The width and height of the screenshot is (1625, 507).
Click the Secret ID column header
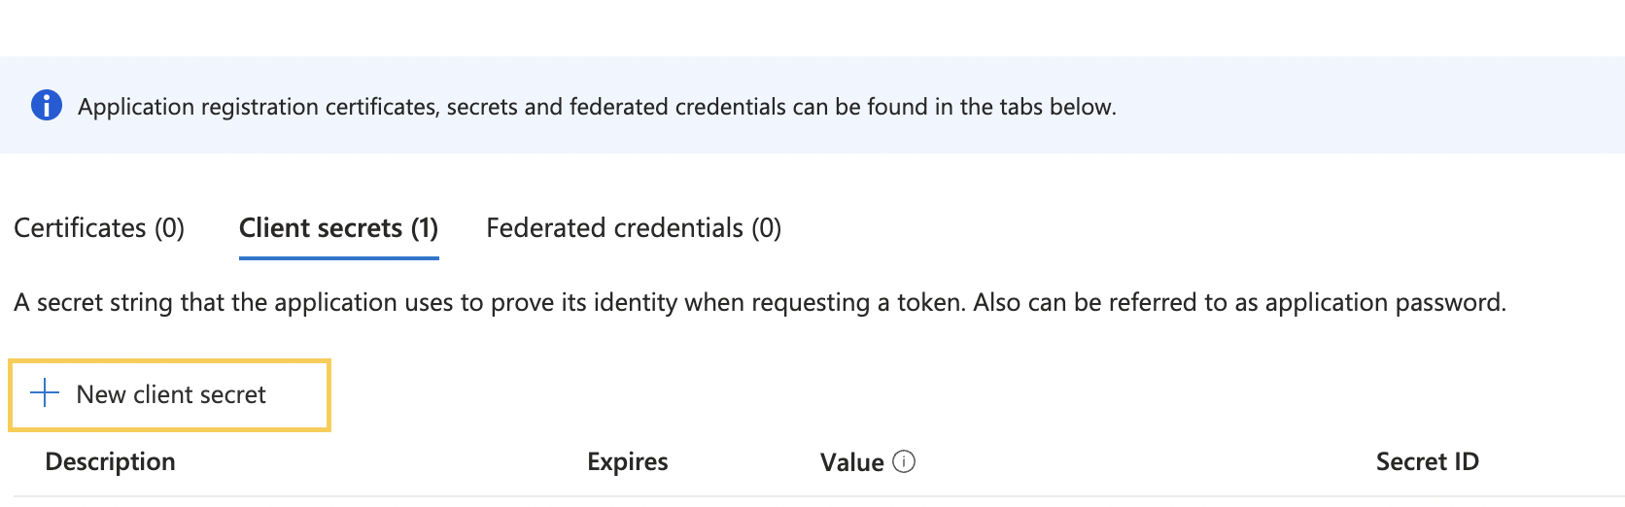point(1428,461)
